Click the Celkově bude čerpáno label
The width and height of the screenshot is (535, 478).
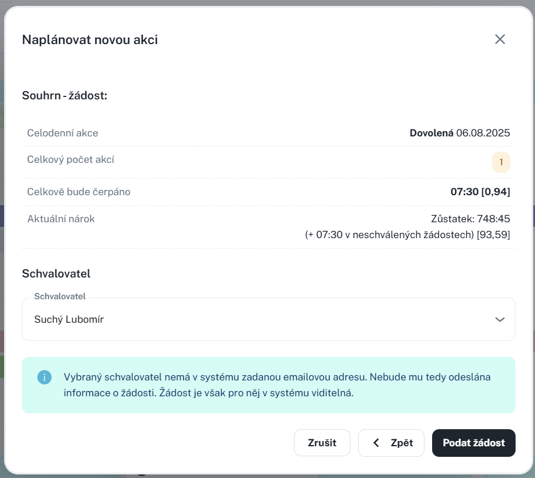click(79, 192)
